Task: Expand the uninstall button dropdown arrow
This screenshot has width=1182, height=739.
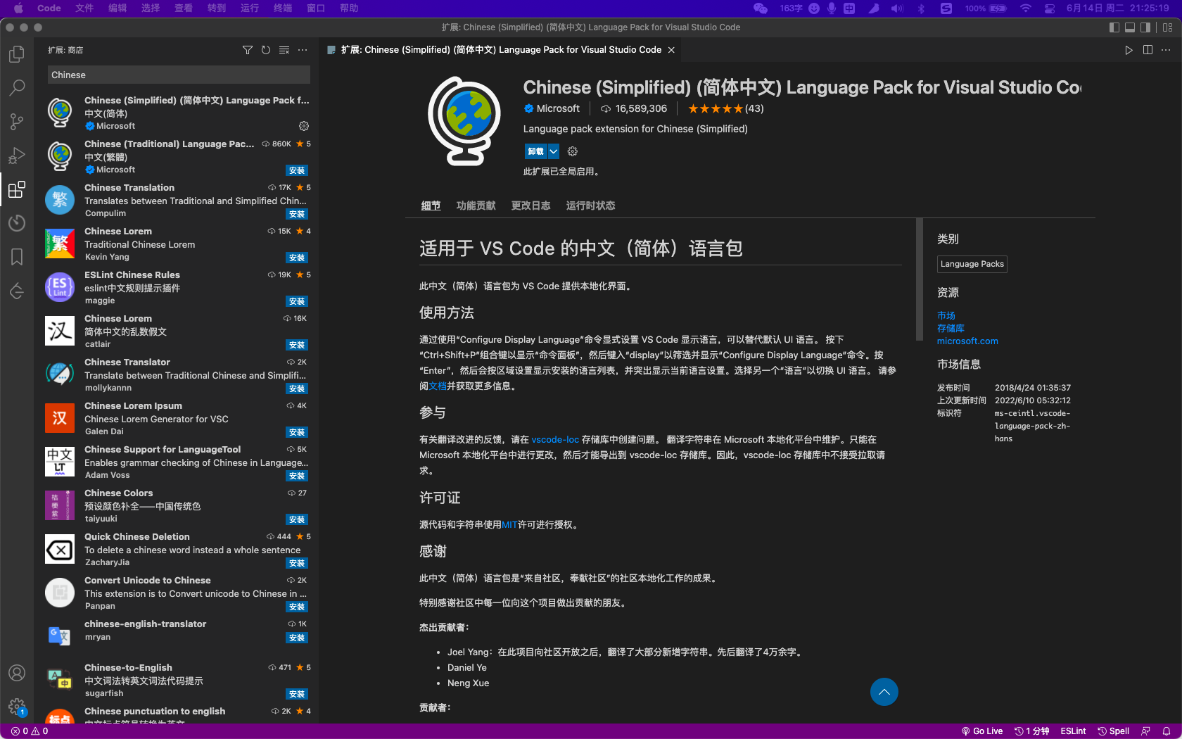Action: 554,151
